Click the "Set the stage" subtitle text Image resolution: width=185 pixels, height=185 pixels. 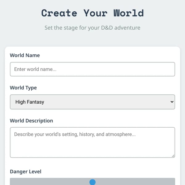[x=92, y=28]
